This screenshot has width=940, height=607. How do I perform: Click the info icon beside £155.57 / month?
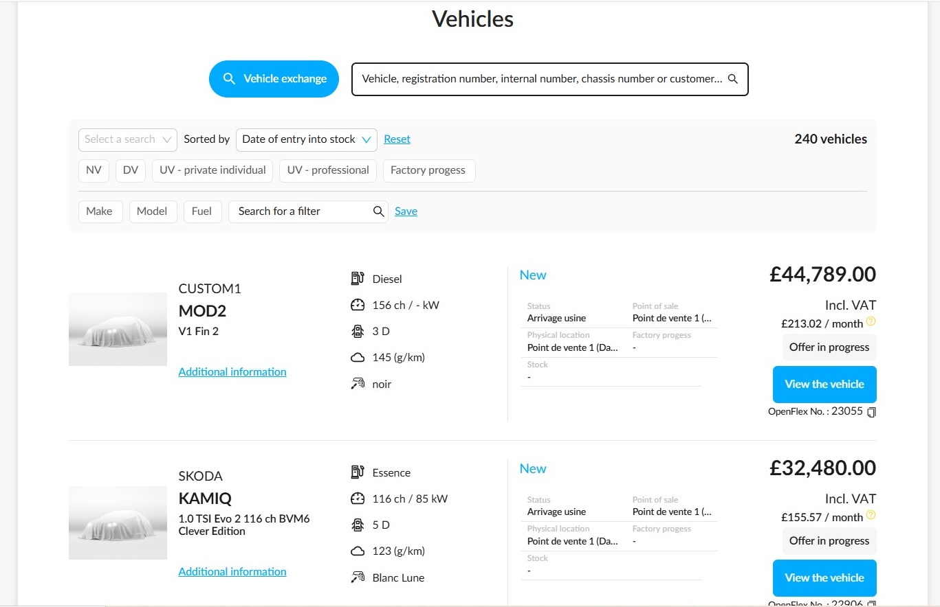click(871, 515)
